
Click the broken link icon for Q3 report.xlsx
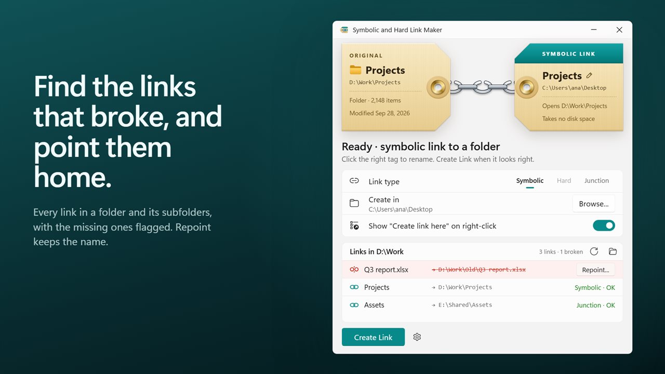click(354, 270)
